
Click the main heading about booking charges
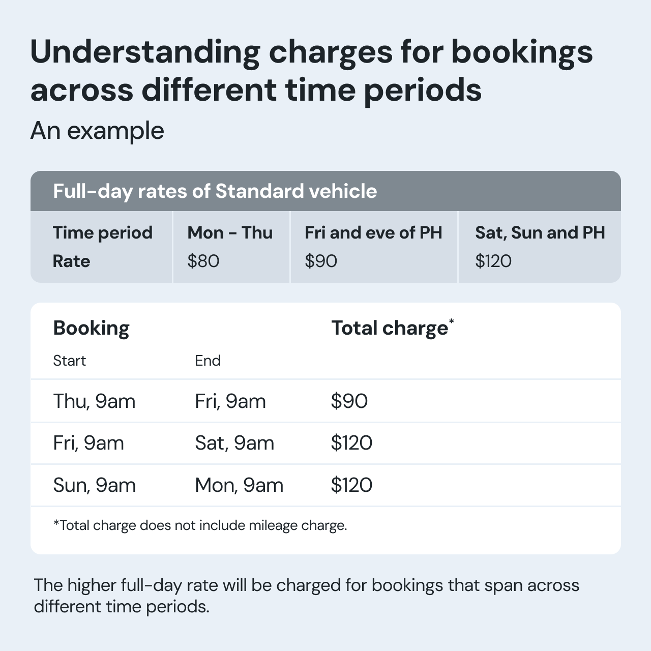(x=311, y=70)
